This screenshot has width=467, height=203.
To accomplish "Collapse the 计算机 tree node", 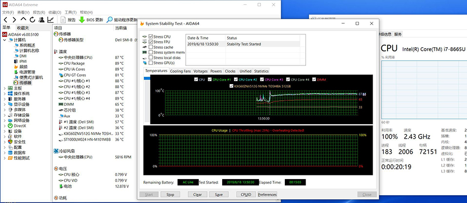I will pos(5,39).
